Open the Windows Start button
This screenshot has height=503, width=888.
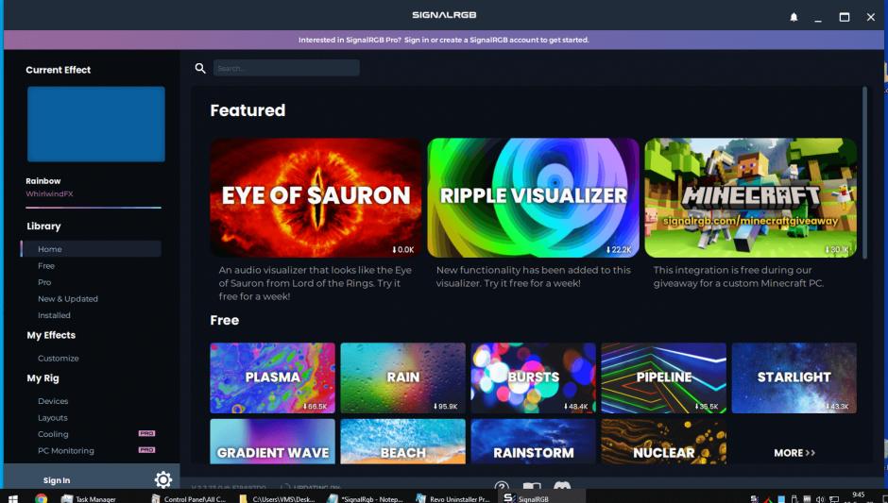(x=12, y=498)
